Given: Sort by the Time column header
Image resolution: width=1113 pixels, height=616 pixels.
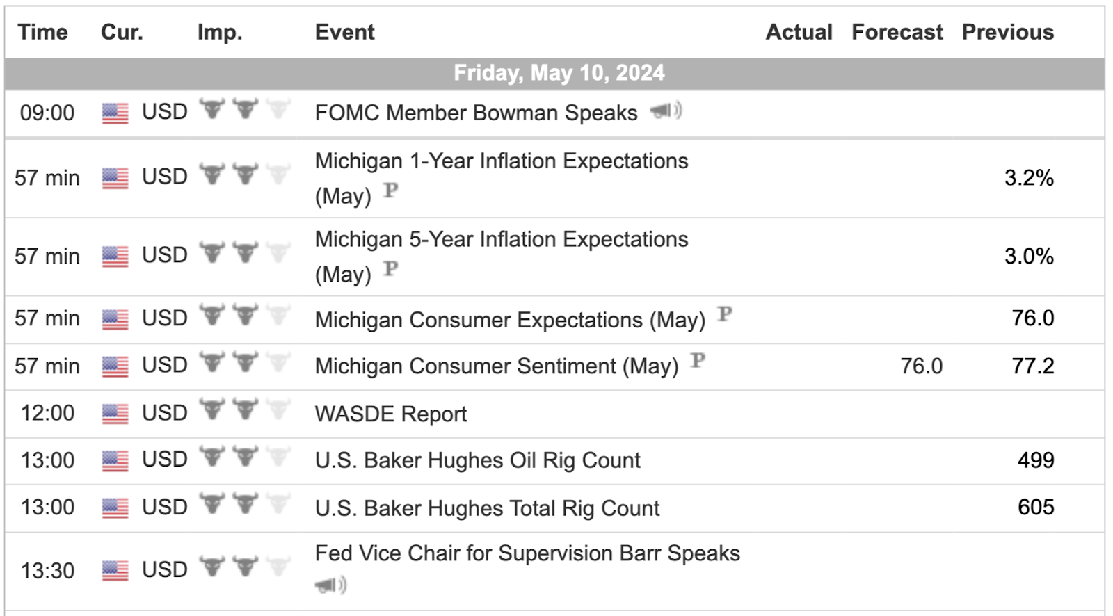Looking at the screenshot, I should (42, 32).
